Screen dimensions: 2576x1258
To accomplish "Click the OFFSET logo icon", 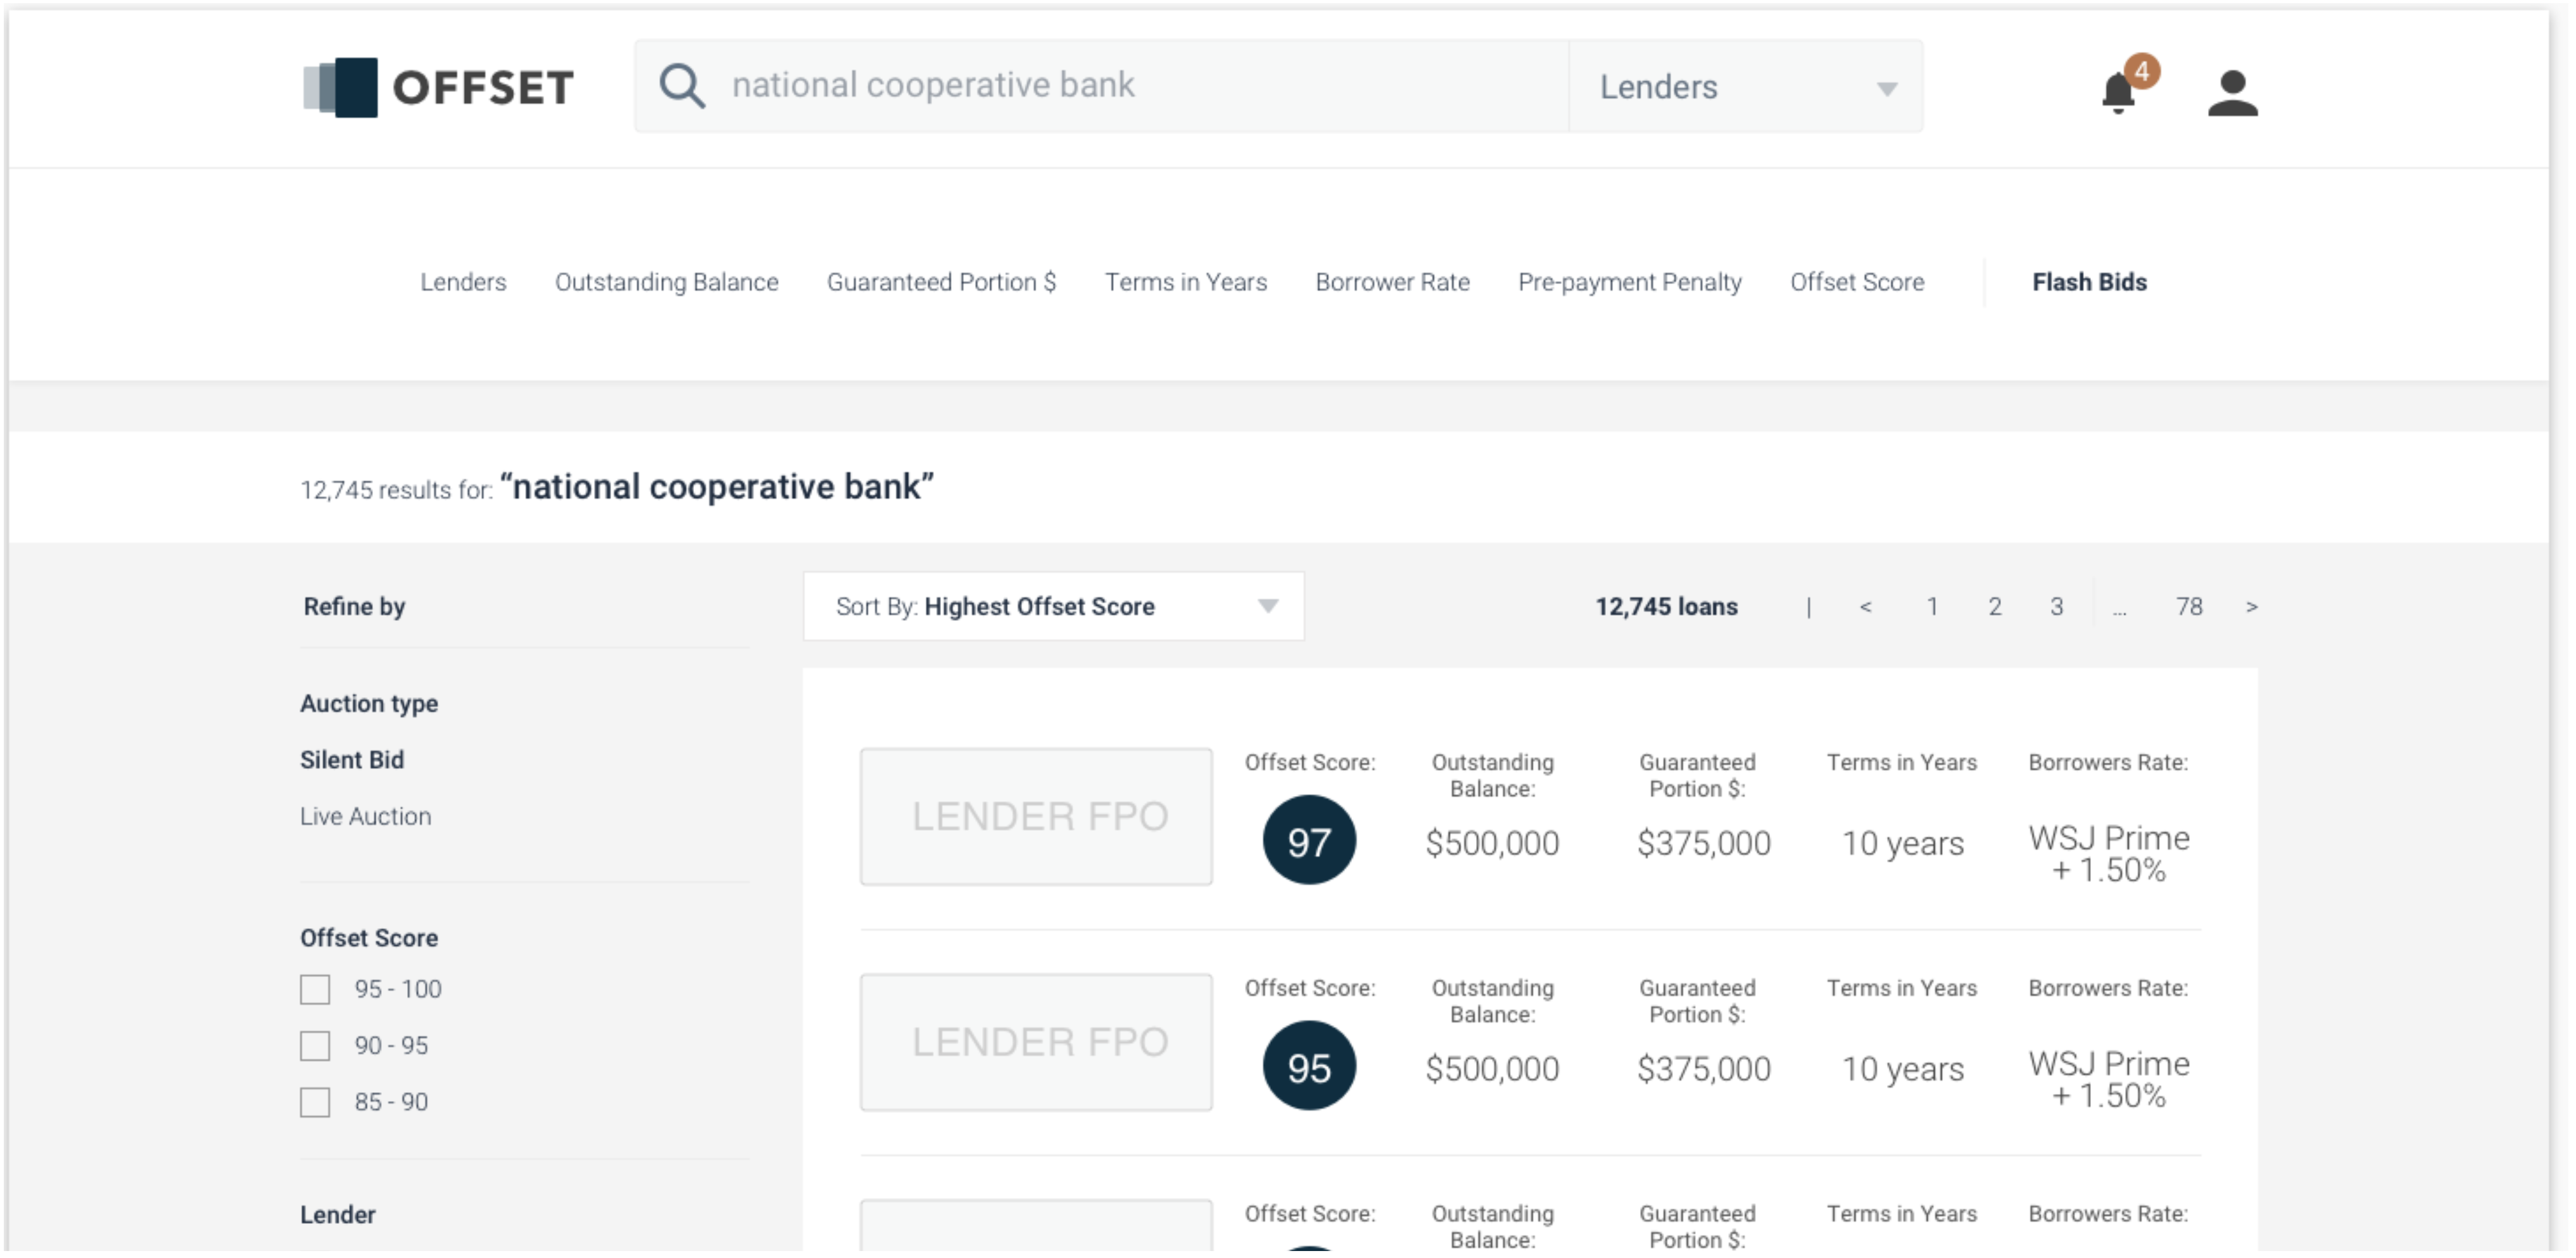I will (x=341, y=88).
